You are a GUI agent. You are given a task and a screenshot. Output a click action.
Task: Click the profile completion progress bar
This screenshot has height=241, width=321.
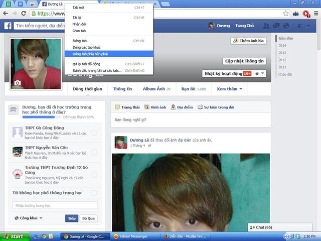(x=41, y=117)
